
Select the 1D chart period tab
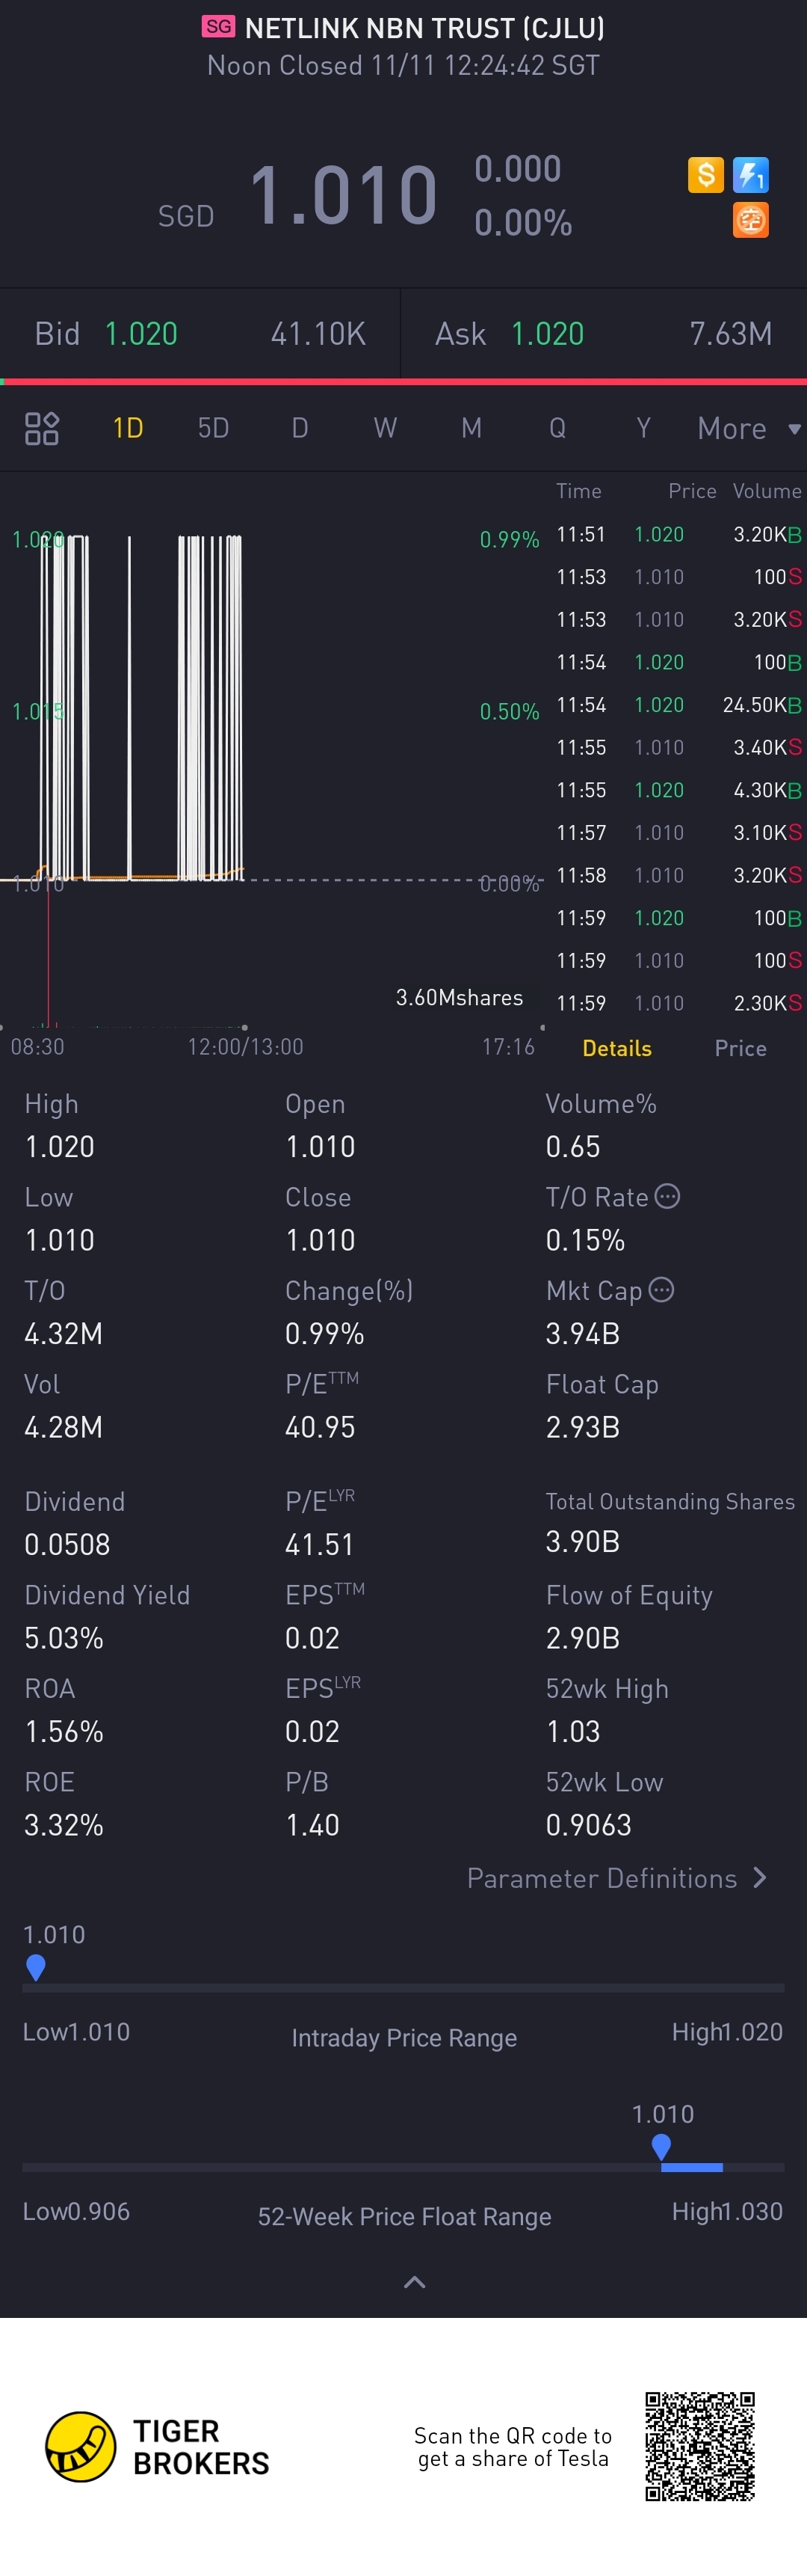point(128,428)
